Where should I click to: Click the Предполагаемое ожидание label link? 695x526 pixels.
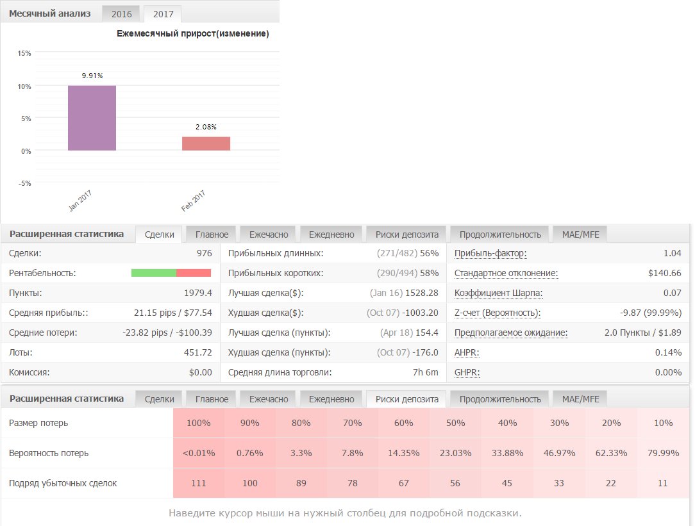click(510, 333)
